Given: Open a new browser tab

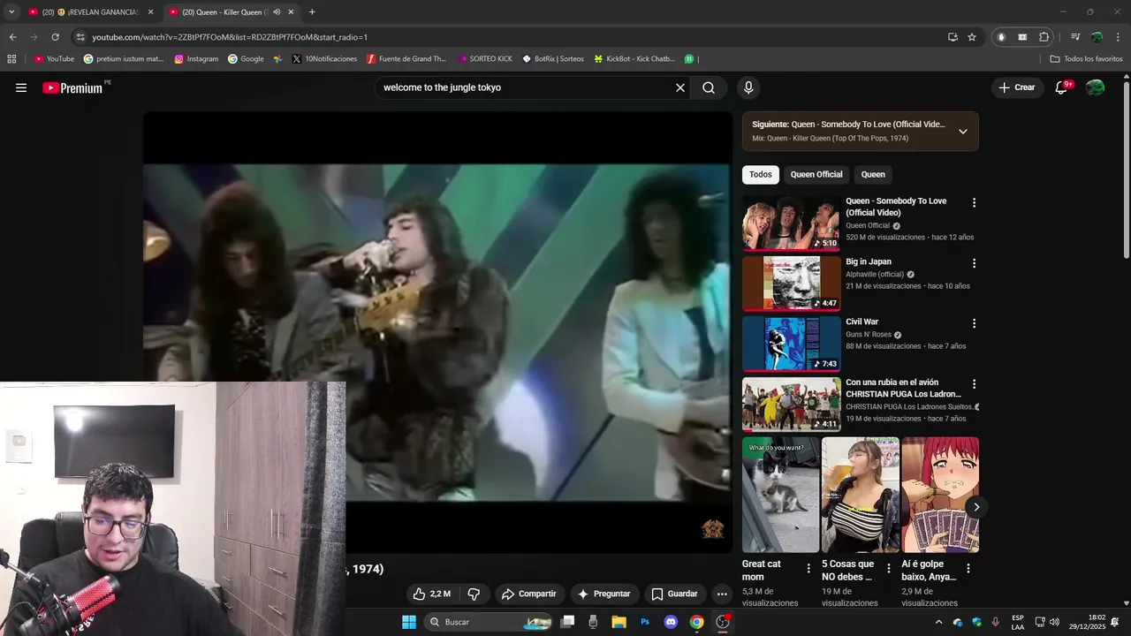Looking at the screenshot, I should click(x=312, y=12).
